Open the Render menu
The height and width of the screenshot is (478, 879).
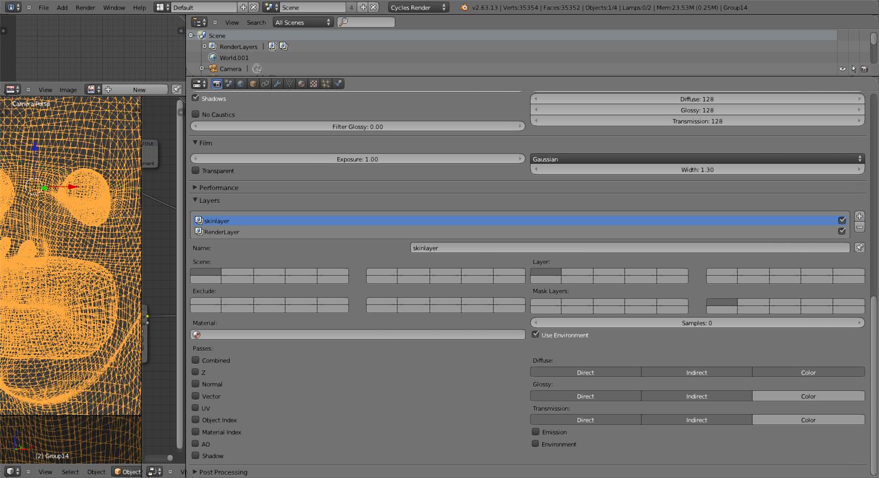[86, 8]
